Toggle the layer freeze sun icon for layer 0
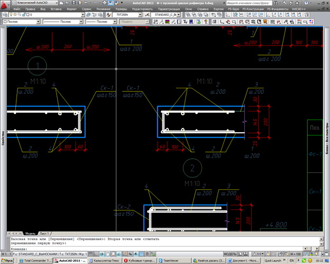Image resolution: width=330 pixels, height=264 pixels. tap(15, 15)
